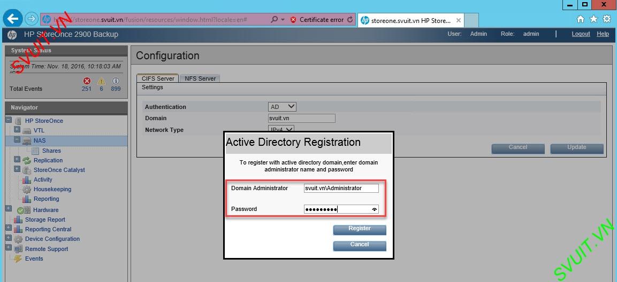The image size is (617, 282).
Task: Click the Domain field showing svuit.vn
Action: pyautogui.click(x=302, y=118)
